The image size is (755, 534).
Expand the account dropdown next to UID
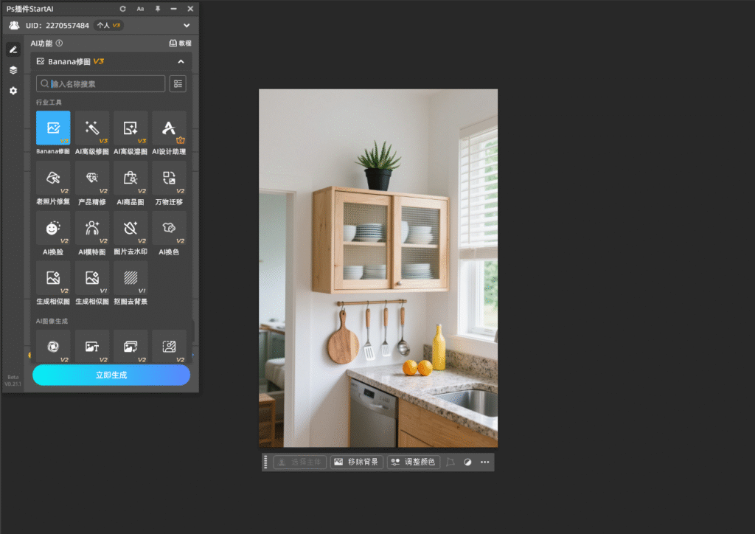click(187, 25)
